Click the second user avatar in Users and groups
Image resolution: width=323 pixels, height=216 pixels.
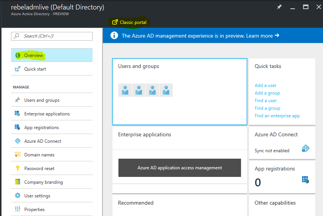(x=139, y=90)
